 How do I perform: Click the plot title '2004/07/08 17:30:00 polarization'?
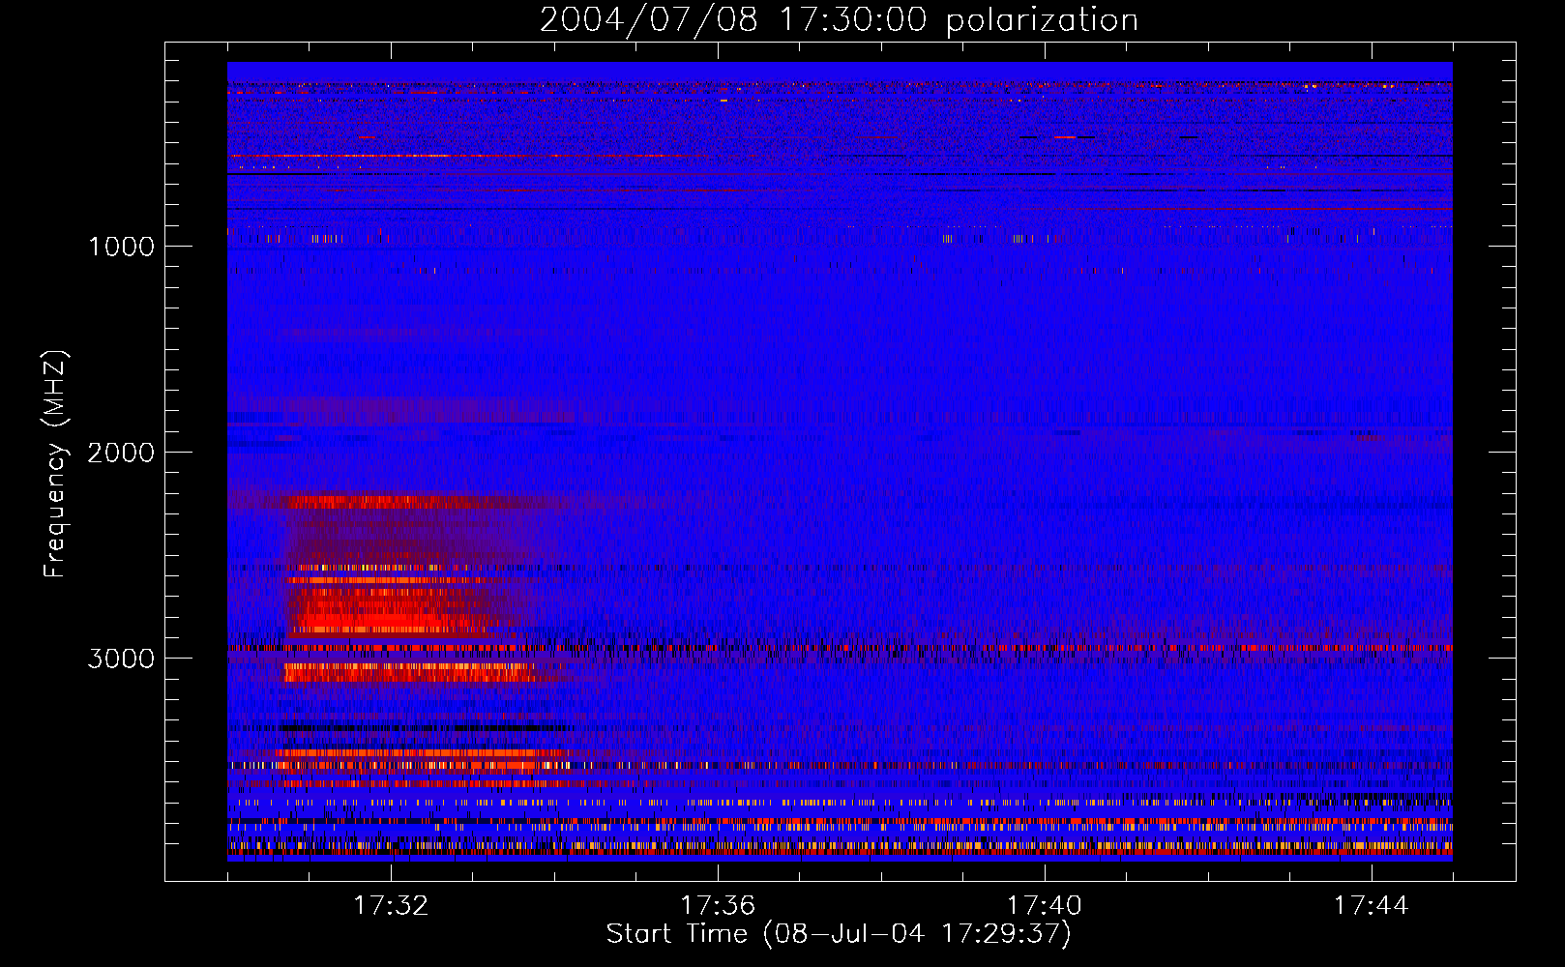pyautogui.click(x=839, y=20)
